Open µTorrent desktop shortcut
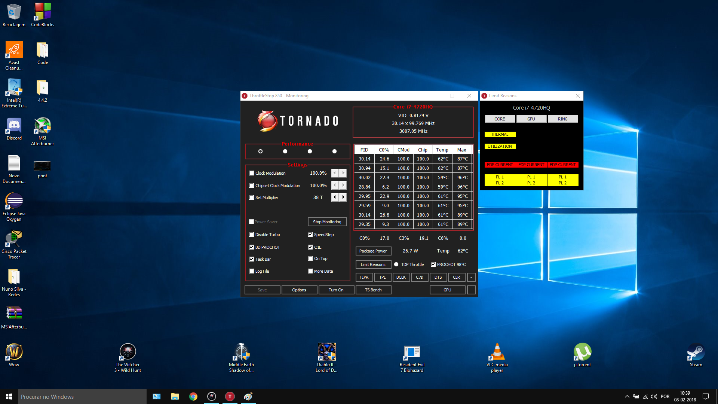This screenshot has height=404, width=718. (x=582, y=352)
